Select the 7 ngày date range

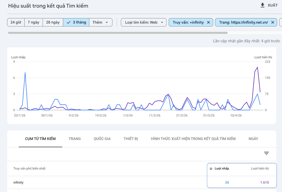click(33, 22)
